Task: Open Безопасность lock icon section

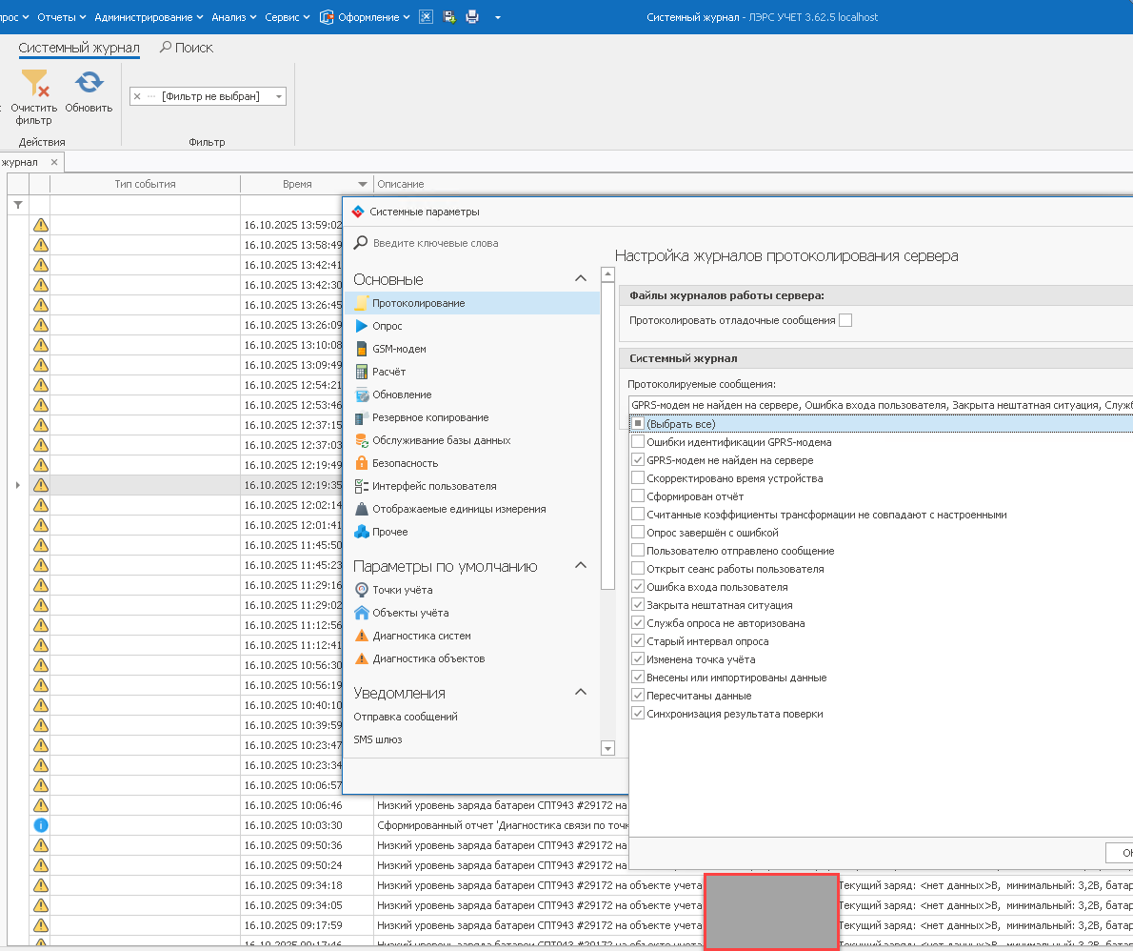Action: (362, 463)
